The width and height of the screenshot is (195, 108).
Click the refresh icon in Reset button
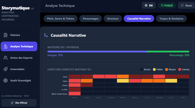pos(182,5)
